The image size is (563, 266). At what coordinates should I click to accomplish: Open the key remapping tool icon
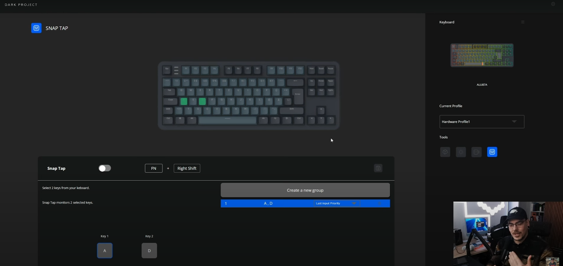[x=445, y=152]
